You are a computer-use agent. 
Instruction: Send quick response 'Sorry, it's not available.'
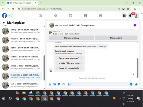(69, 68)
